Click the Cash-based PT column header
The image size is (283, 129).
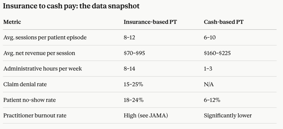(224, 22)
